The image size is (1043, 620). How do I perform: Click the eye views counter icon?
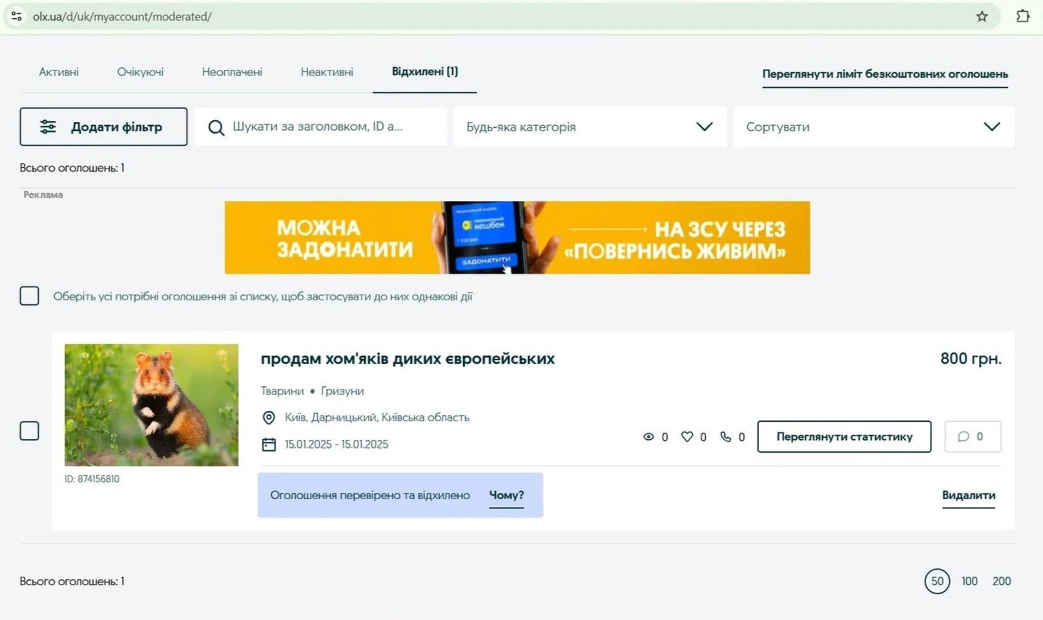[649, 437]
